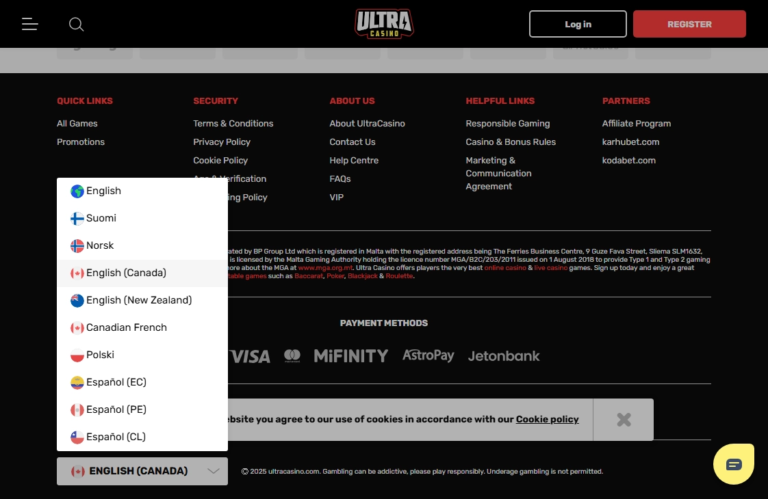Select the VISA payment logo
This screenshot has height=499, width=768.
tap(249, 356)
